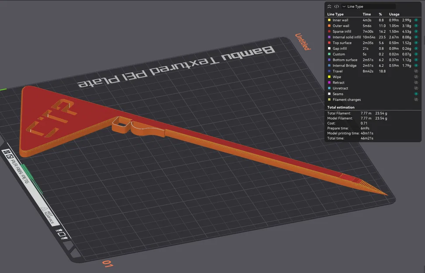Click the Internal solid infill time 10m54s
425x273 pixels.
(369, 37)
